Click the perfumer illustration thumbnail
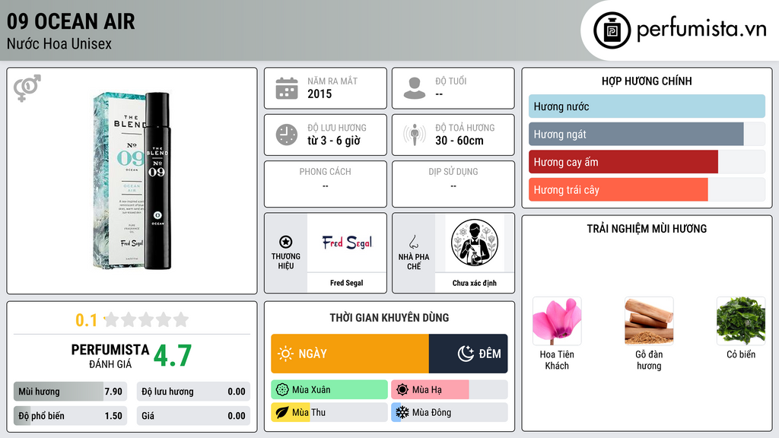 tap(475, 243)
